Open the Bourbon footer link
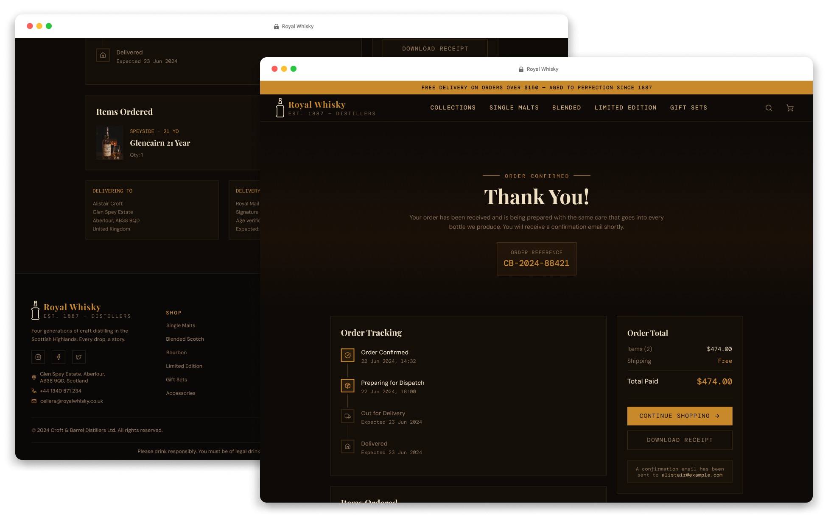Screen dimensions: 828x517 coord(176,353)
